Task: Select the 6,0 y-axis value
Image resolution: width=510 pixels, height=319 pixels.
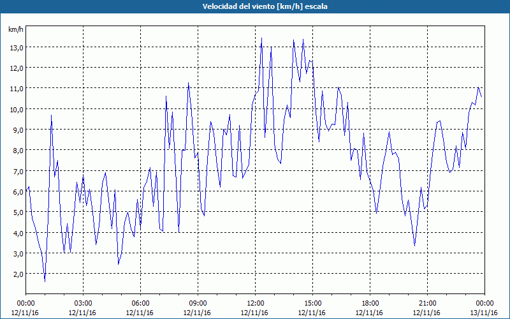Action: point(18,192)
